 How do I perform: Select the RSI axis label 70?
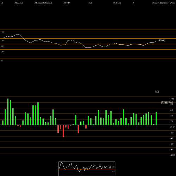coord(2,40)
